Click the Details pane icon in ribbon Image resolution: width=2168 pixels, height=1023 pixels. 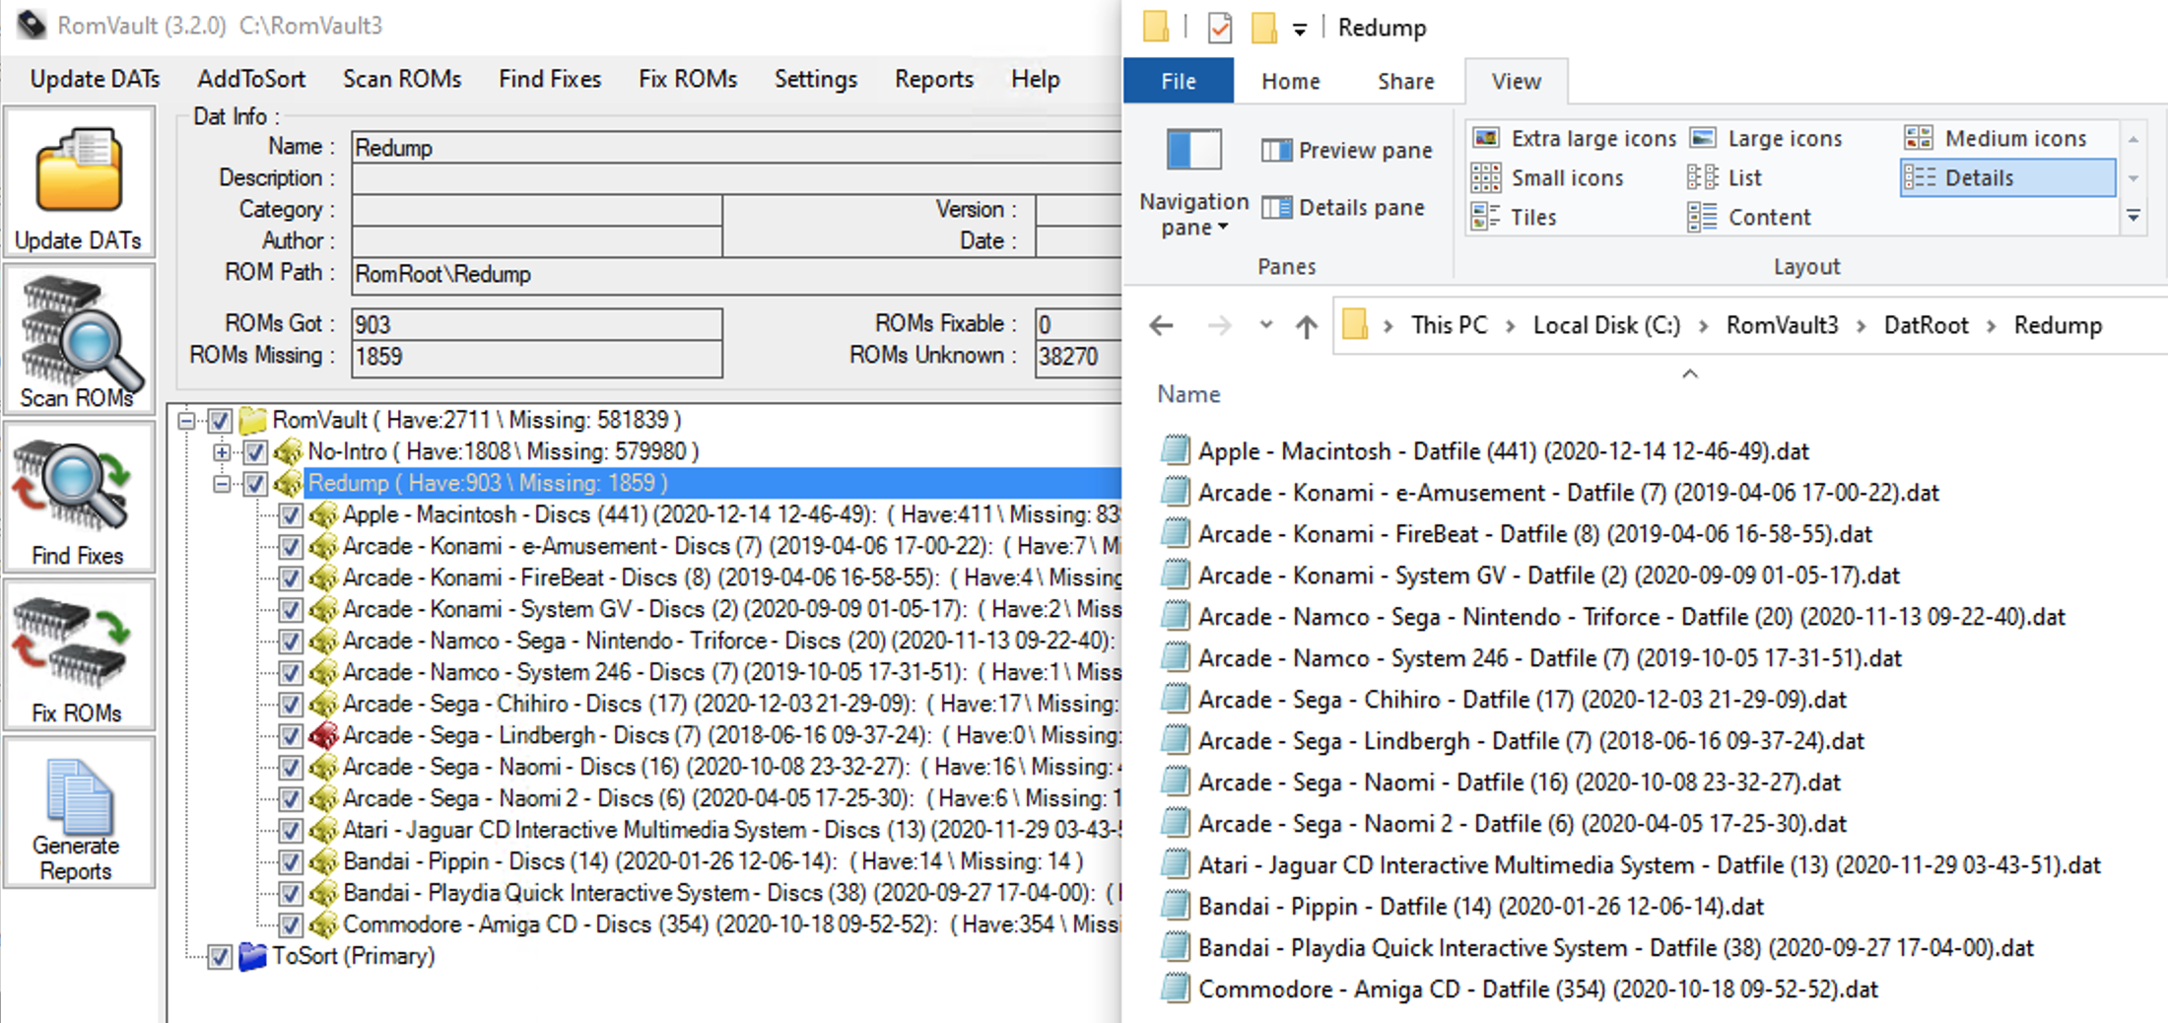pyautogui.click(x=1276, y=207)
